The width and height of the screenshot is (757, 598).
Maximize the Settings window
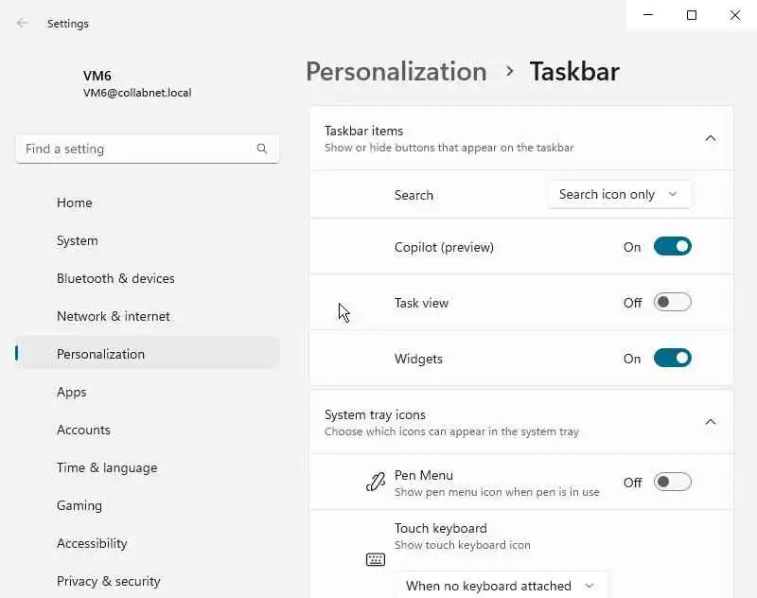[x=692, y=15]
